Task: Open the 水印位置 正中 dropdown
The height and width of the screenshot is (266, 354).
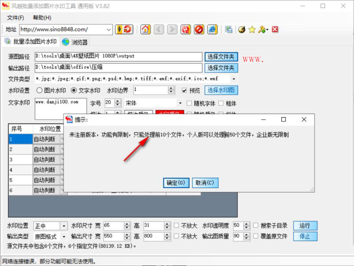Action: [x=64, y=226]
